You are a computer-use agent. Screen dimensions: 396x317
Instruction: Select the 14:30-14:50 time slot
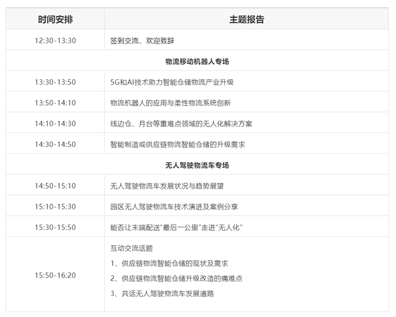click(x=55, y=144)
